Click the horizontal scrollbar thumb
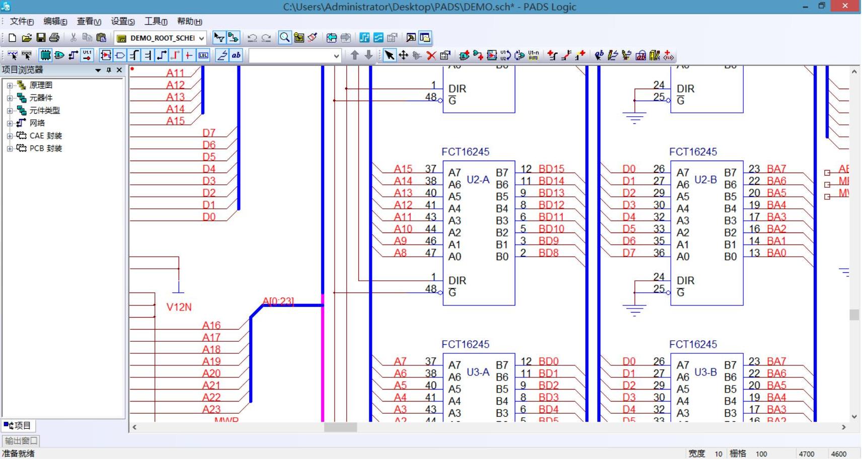The height and width of the screenshot is (460, 862). coord(340,427)
